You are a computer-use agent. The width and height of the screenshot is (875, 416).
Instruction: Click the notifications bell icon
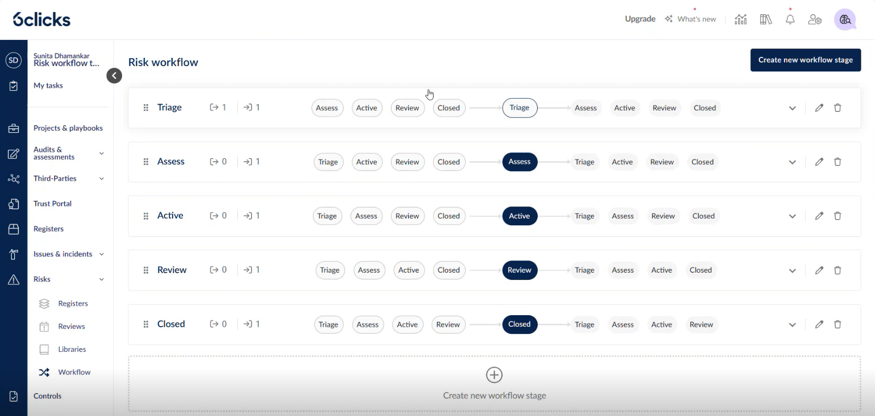(x=790, y=19)
